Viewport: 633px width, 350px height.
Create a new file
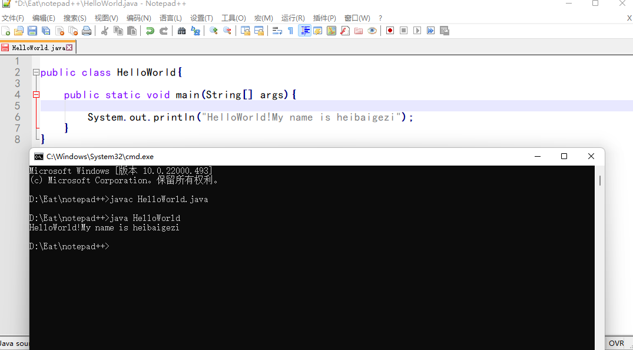pos(5,30)
